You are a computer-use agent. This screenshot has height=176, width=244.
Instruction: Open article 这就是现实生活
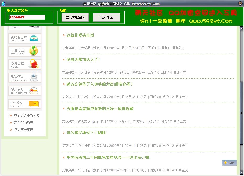pos(80,35)
